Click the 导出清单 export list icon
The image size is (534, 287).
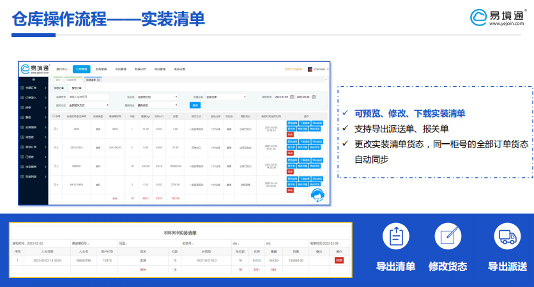395,237
